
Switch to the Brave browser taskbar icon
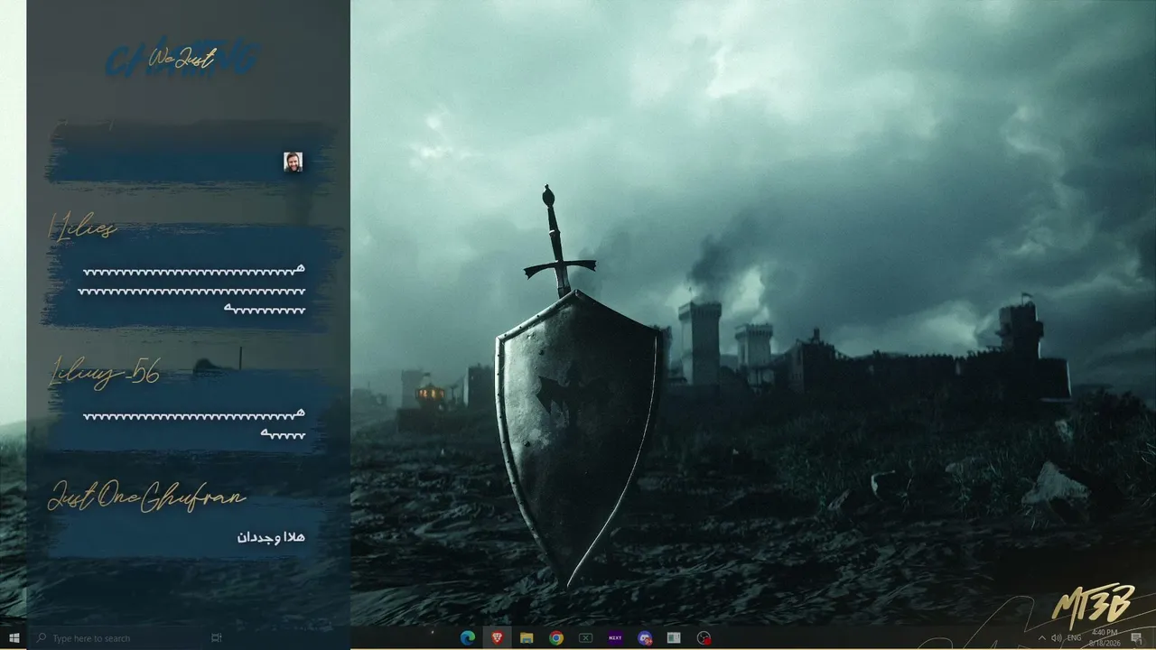(497, 637)
